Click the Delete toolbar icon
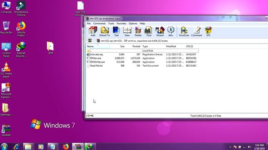This screenshot has width=268, height=150. coord(138,32)
